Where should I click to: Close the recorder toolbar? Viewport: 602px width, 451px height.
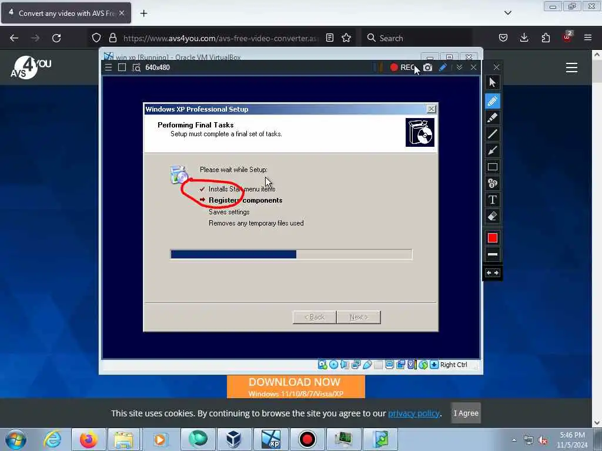point(474,68)
